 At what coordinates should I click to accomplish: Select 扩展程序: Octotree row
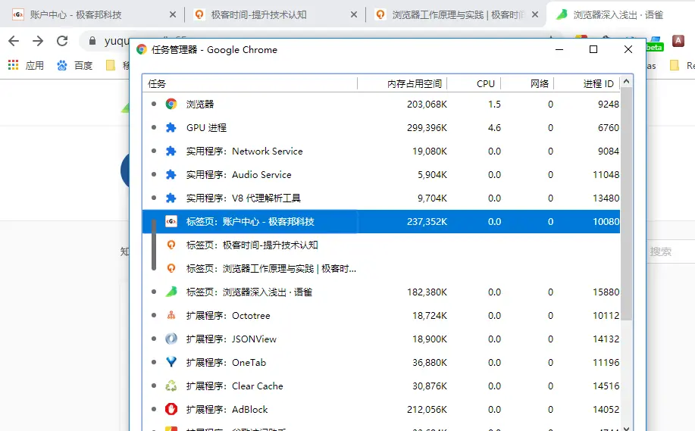pos(381,315)
